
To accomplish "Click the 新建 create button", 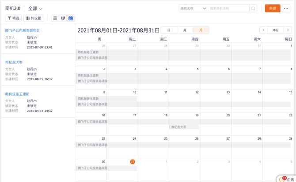I will (x=273, y=8).
